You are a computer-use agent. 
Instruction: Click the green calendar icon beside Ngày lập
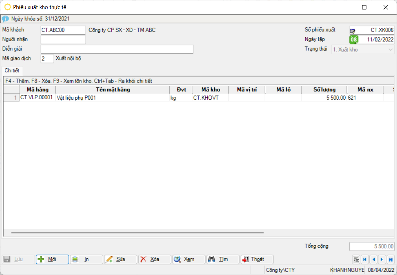pyautogui.click(x=354, y=40)
